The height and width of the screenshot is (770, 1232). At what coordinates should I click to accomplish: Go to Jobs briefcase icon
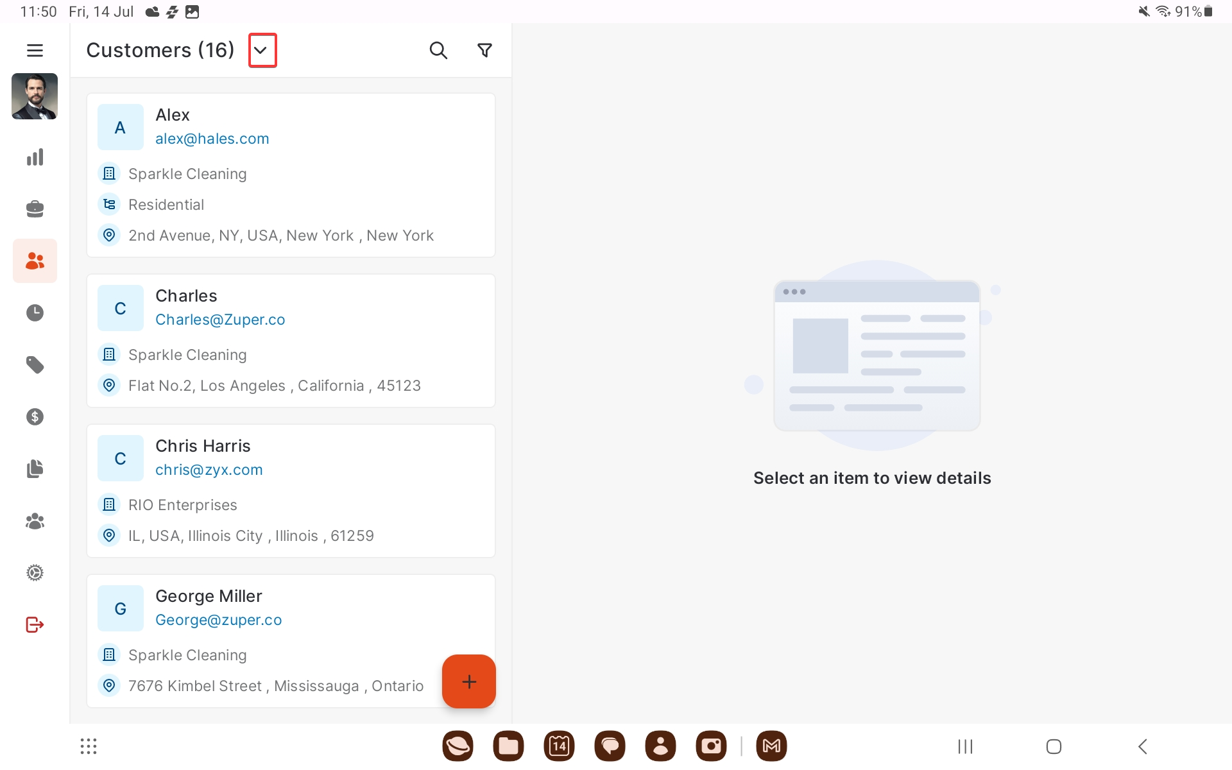[x=35, y=209]
